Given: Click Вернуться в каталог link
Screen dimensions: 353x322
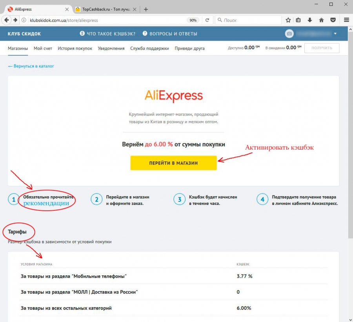Looking at the screenshot, I should 31,66.
